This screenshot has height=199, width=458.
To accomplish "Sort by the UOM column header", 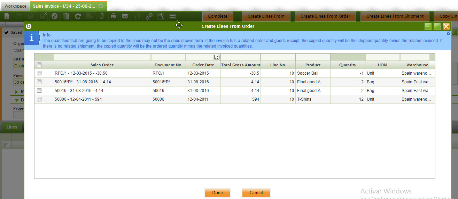I will point(382,65).
